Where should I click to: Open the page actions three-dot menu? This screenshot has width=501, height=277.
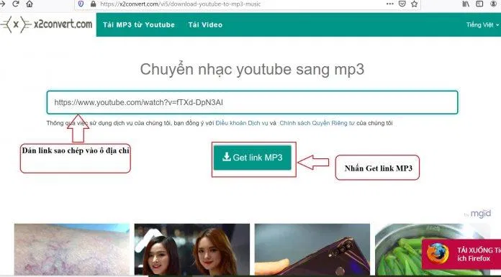390,4
